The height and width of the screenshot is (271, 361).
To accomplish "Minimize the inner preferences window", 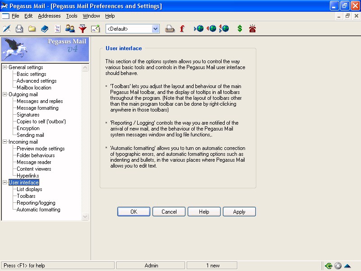I will tap(339, 16).
